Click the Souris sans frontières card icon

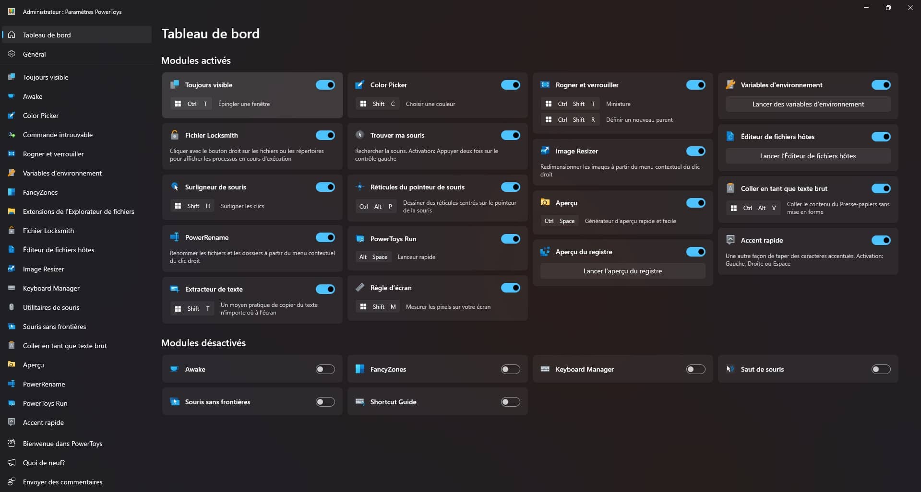tap(175, 402)
